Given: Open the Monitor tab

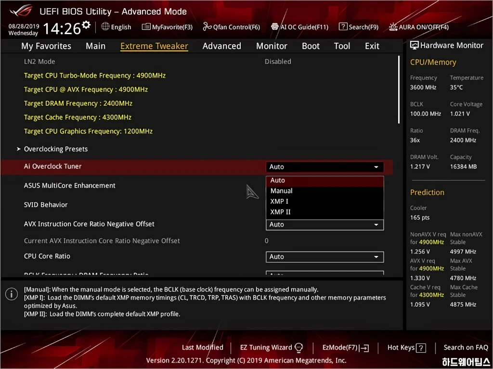Looking at the screenshot, I should pos(272,46).
